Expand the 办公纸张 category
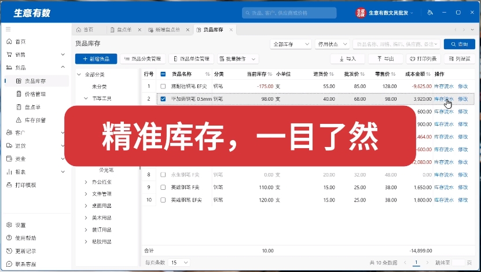Image resolution: width=481 pixels, height=272 pixels. 86,182
